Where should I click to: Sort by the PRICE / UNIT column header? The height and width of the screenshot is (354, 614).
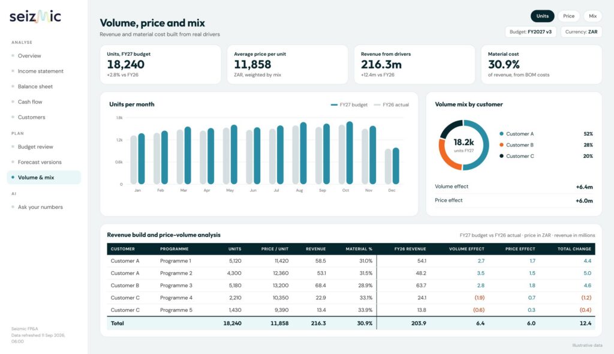[275, 249]
